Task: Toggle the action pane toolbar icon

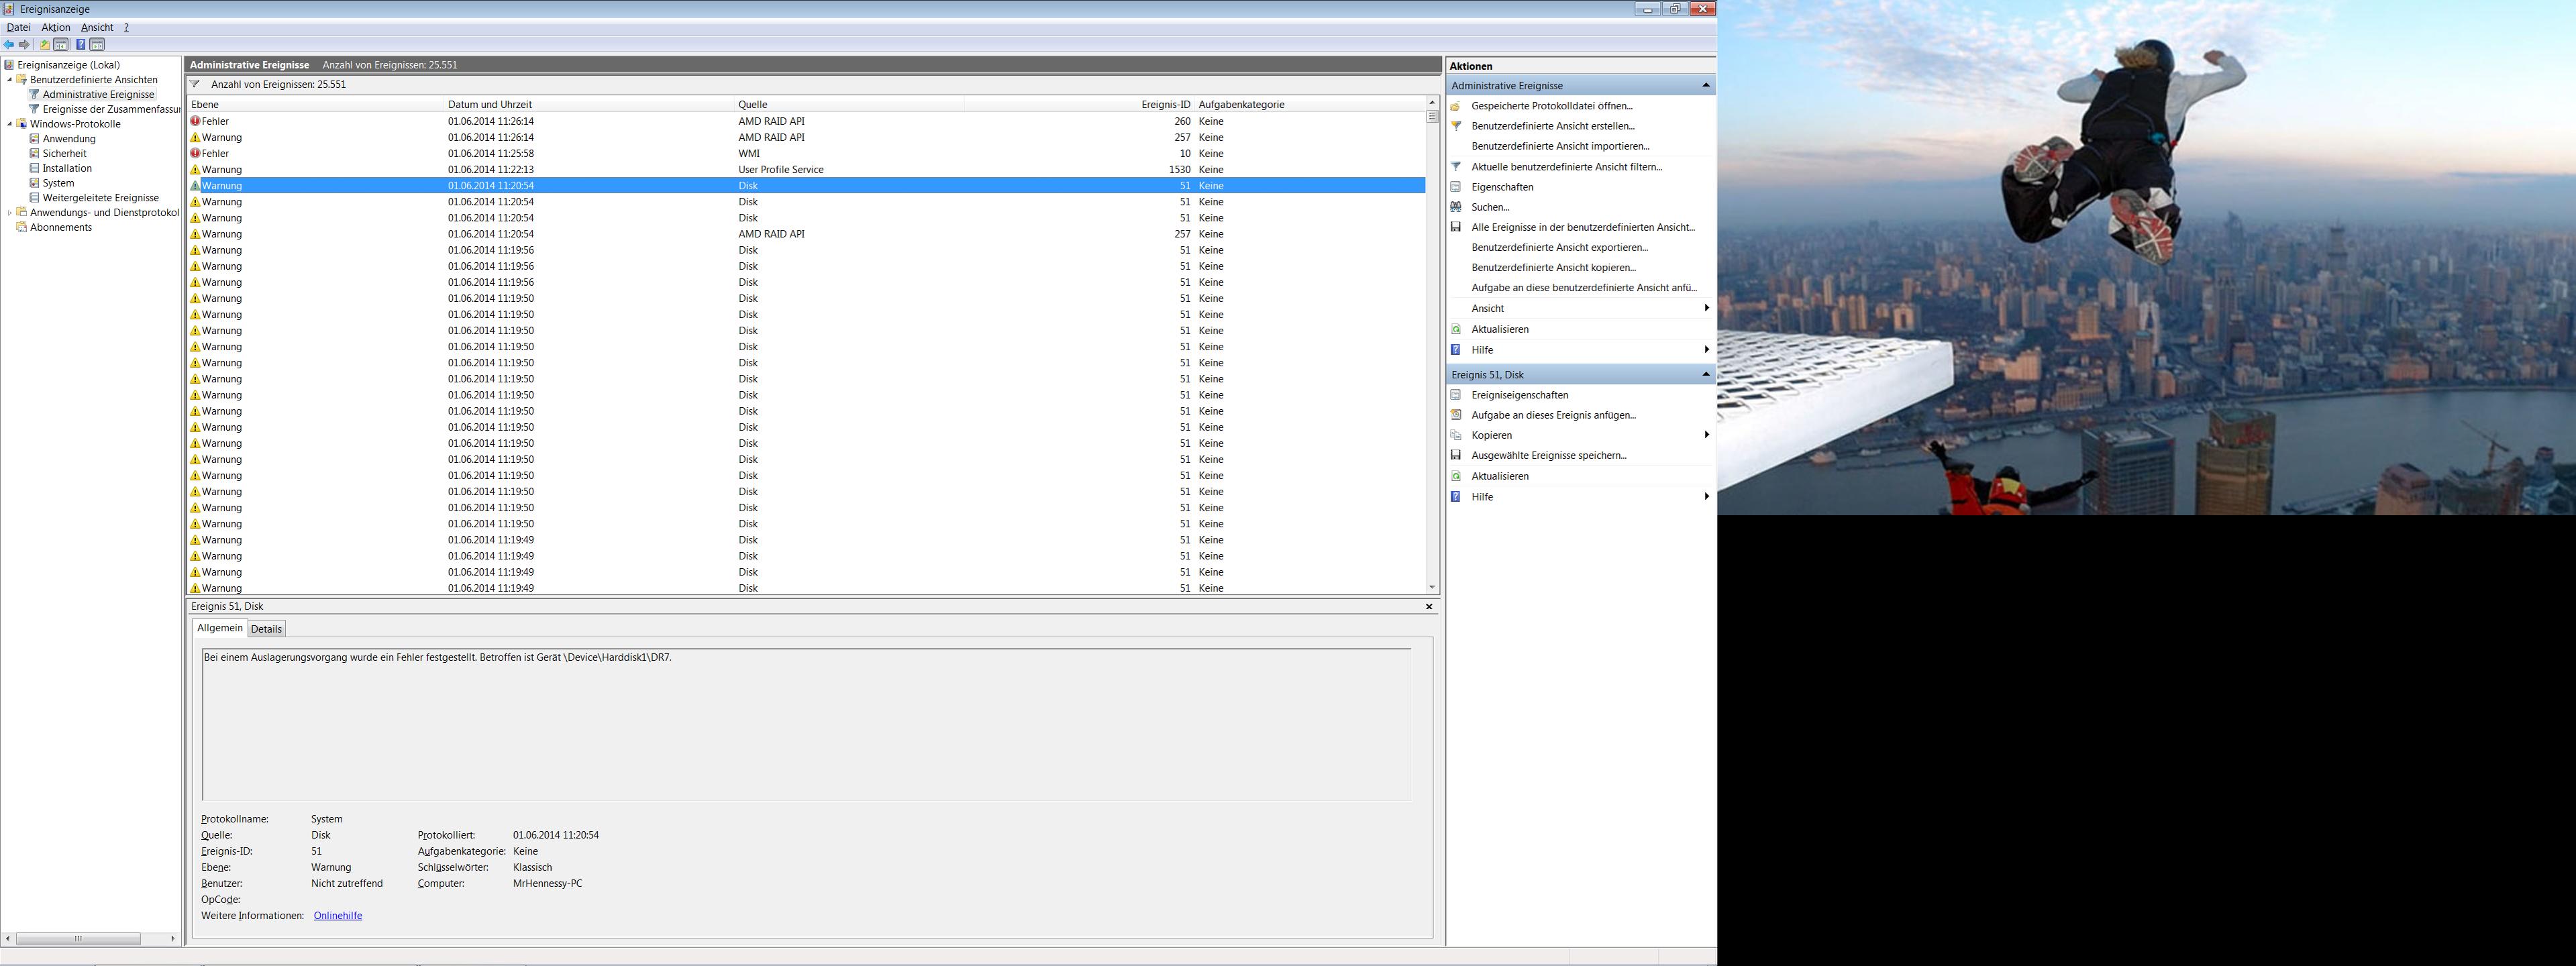Action: [x=97, y=45]
